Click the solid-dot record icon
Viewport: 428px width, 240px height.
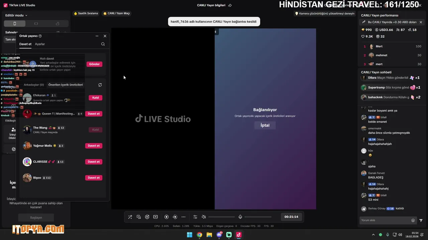(167, 217)
